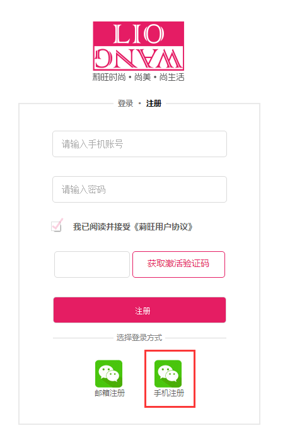
Task: Select the 注册 tab
Action: 154,104
